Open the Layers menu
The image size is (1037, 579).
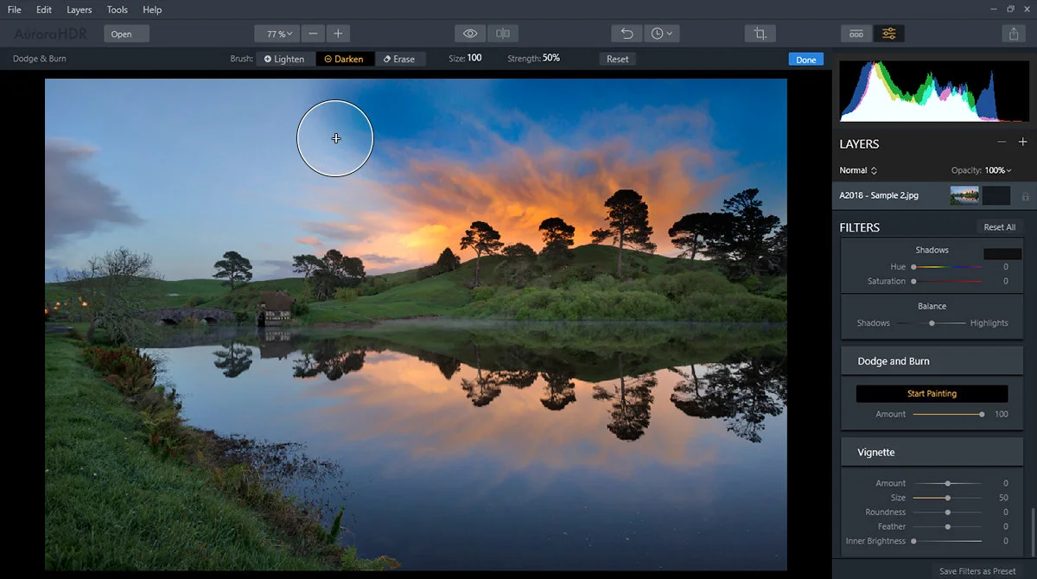coord(79,10)
